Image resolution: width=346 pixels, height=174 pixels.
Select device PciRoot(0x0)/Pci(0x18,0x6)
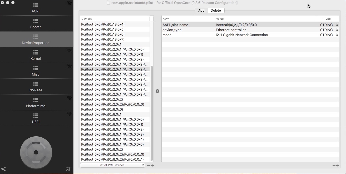click(115, 34)
